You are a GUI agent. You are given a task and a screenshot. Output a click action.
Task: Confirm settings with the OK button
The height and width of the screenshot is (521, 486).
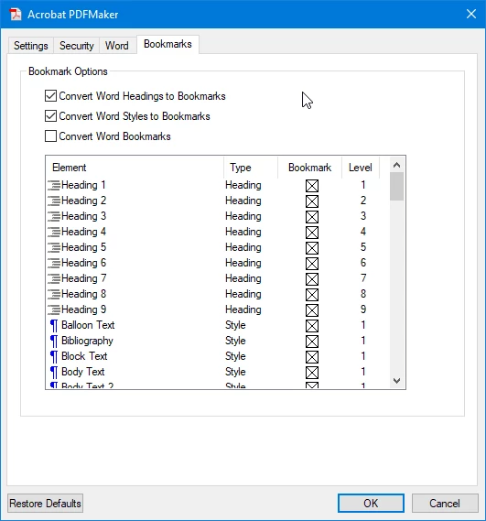pyautogui.click(x=371, y=503)
